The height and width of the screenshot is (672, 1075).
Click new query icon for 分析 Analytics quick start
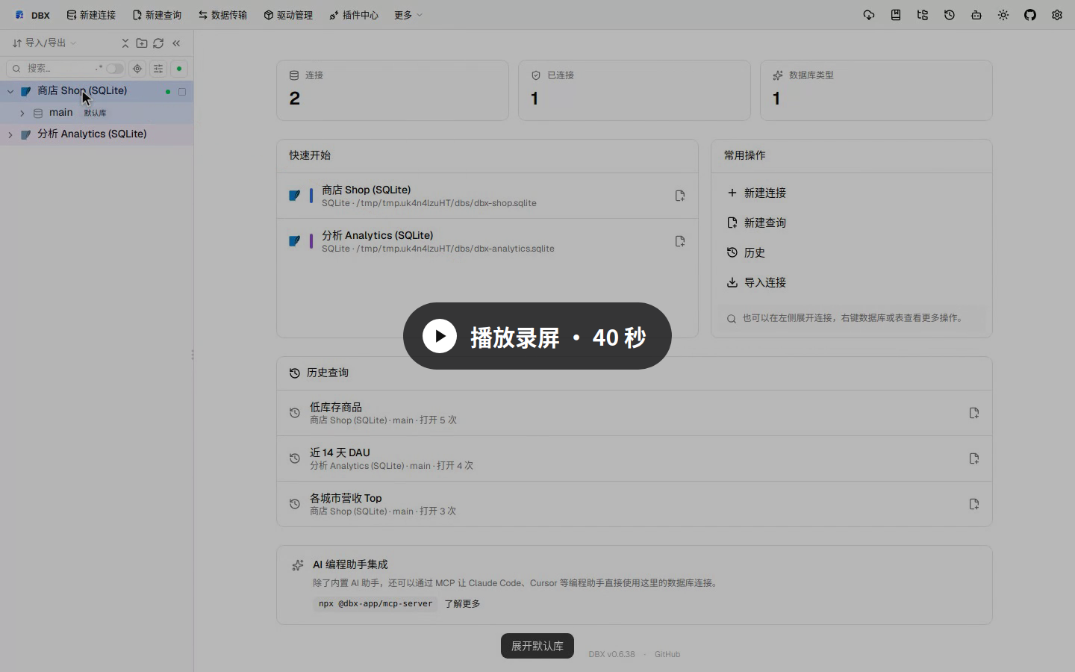click(x=680, y=241)
